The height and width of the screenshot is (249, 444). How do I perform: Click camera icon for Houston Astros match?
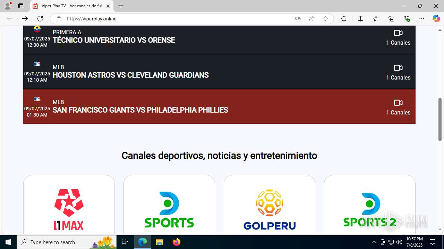[398, 68]
